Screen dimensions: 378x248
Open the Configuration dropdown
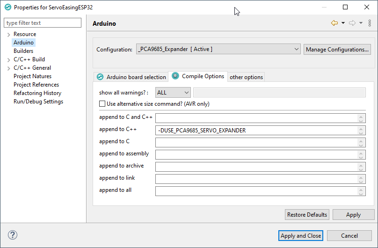click(218, 49)
